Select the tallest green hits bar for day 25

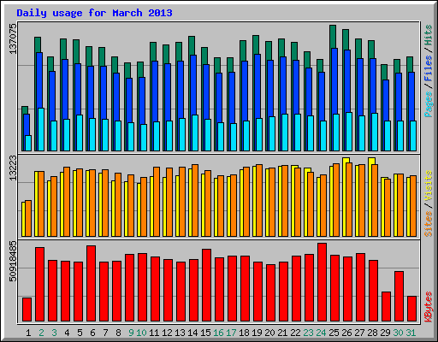coord(333,37)
